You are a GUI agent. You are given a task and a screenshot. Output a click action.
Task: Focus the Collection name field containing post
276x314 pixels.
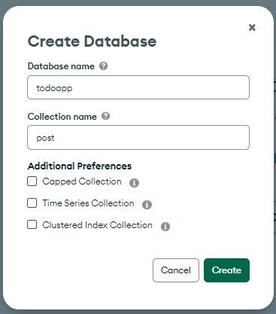click(138, 138)
